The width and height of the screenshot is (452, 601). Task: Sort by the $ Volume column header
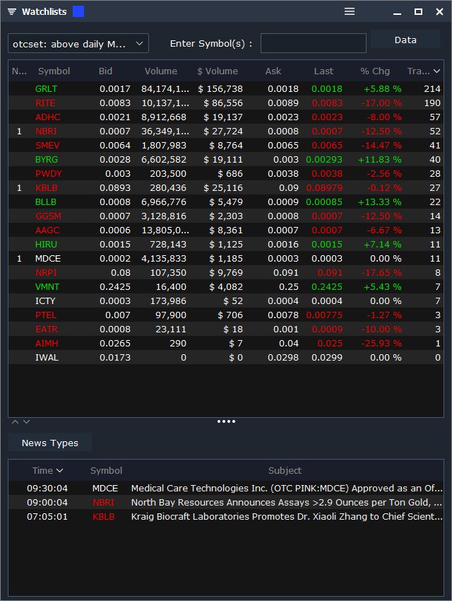pyautogui.click(x=218, y=71)
